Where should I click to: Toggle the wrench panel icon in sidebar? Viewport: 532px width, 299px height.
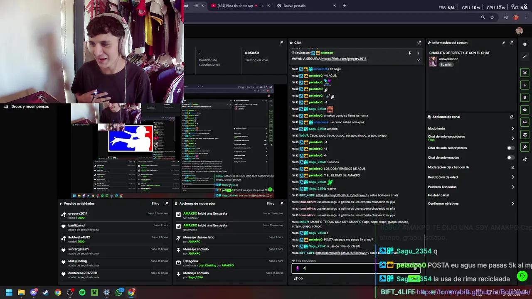click(x=525, y=147)
